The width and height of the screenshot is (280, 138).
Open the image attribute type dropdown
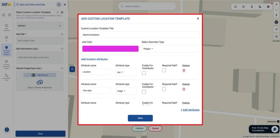point(126,91)
